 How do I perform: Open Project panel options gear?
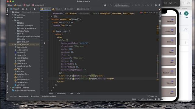coord(34,9)
